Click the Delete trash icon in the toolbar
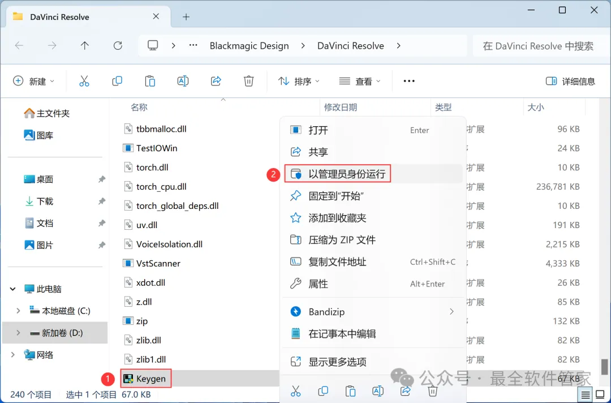611x403 pixels. pos(248,81)
